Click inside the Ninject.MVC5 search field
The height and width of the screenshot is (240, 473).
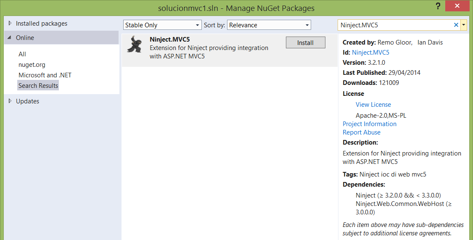pos(395,25)
